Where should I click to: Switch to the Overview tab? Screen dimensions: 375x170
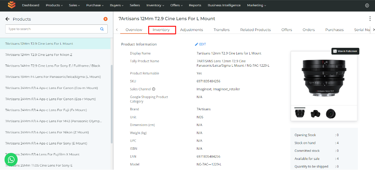tap(134, 30)
